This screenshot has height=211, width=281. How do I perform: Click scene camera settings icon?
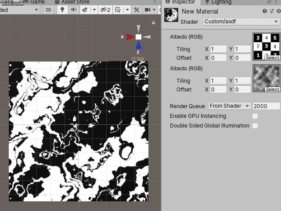tap(148, 10)
